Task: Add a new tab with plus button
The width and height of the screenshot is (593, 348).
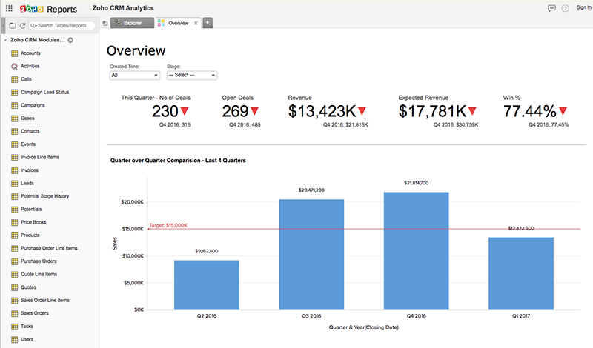Action: point(208,23)
